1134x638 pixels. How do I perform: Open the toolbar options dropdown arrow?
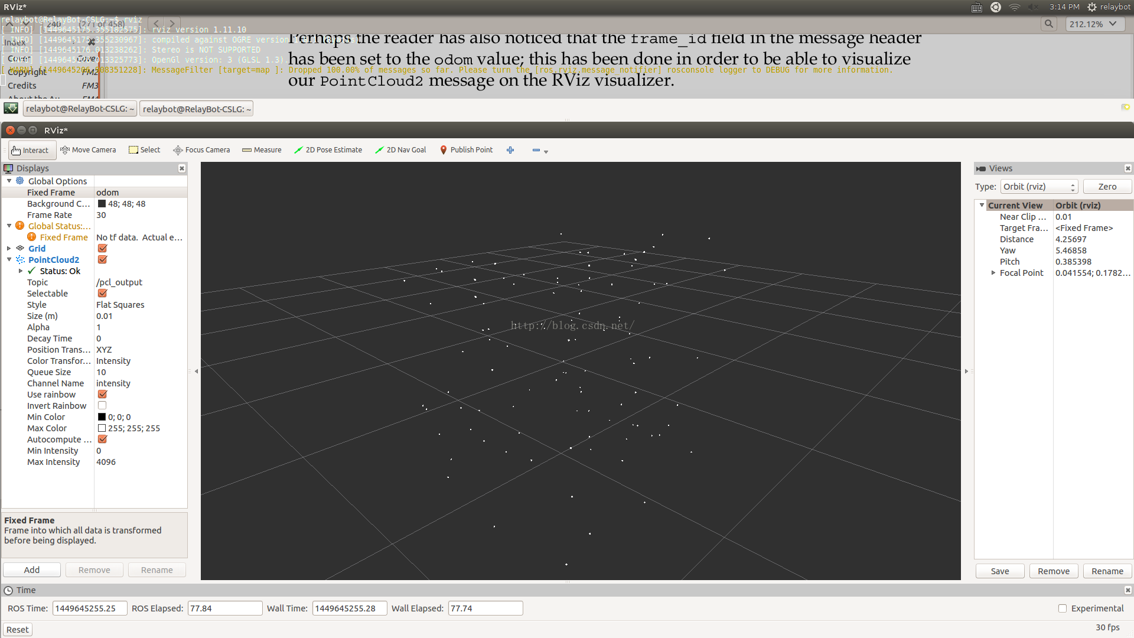[x=546, y=152]
